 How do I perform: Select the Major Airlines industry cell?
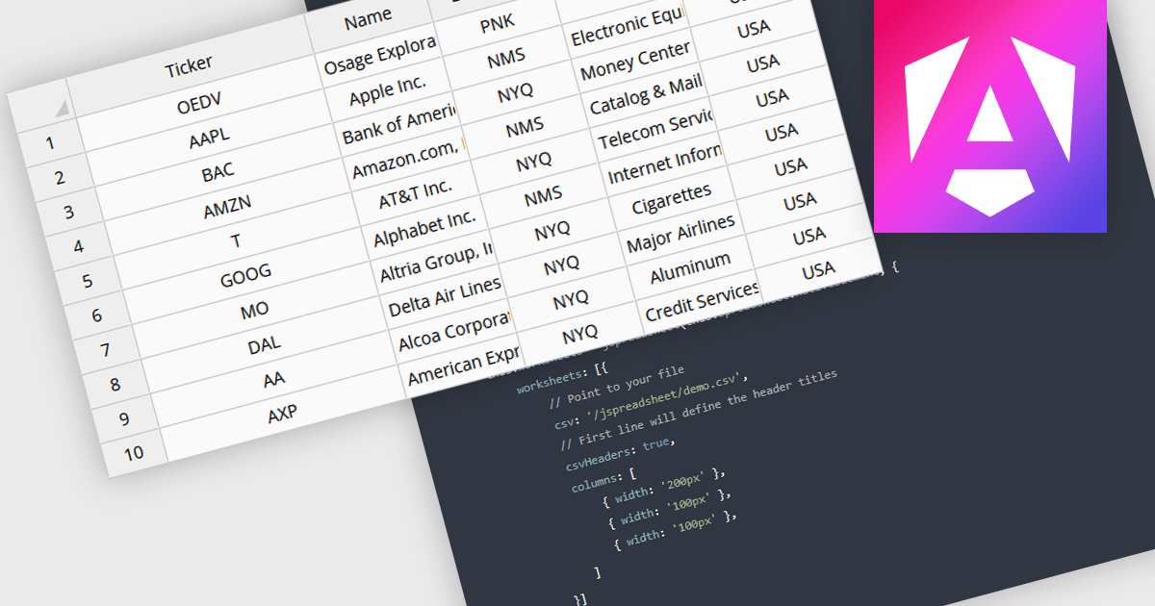point(681,234)
